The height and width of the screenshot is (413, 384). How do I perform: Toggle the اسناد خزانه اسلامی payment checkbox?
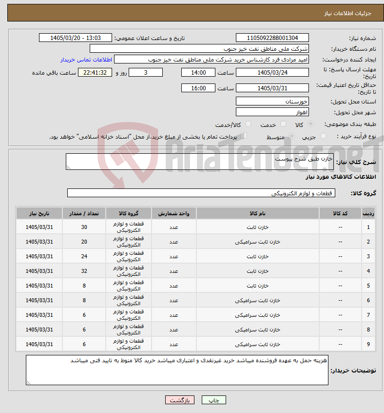tap(244, 136)
